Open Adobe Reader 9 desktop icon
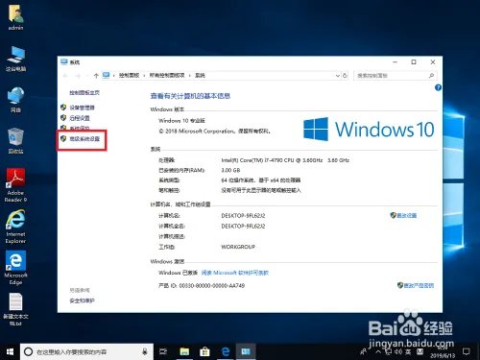Screen dimensions: 480x360 (x=15, y=185)
